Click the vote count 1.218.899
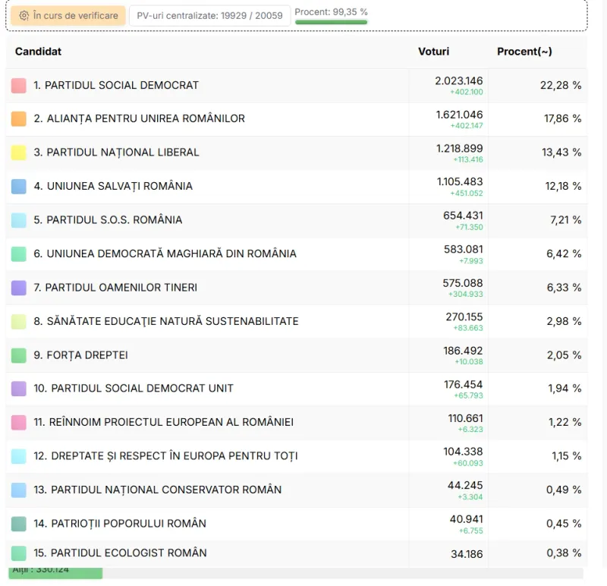Image resolution: width=607 pixels, height=586 pixels. tap(460, 148)
